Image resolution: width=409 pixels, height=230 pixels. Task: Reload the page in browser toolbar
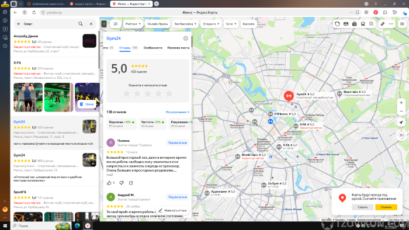(34, 12)
